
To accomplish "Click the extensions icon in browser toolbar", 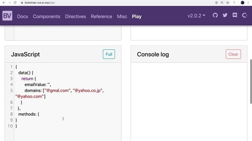I will [x=235, y=3].
